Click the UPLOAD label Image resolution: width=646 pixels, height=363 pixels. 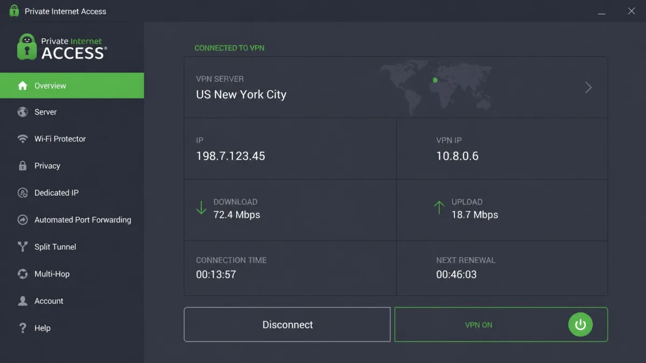coord(467,202)
